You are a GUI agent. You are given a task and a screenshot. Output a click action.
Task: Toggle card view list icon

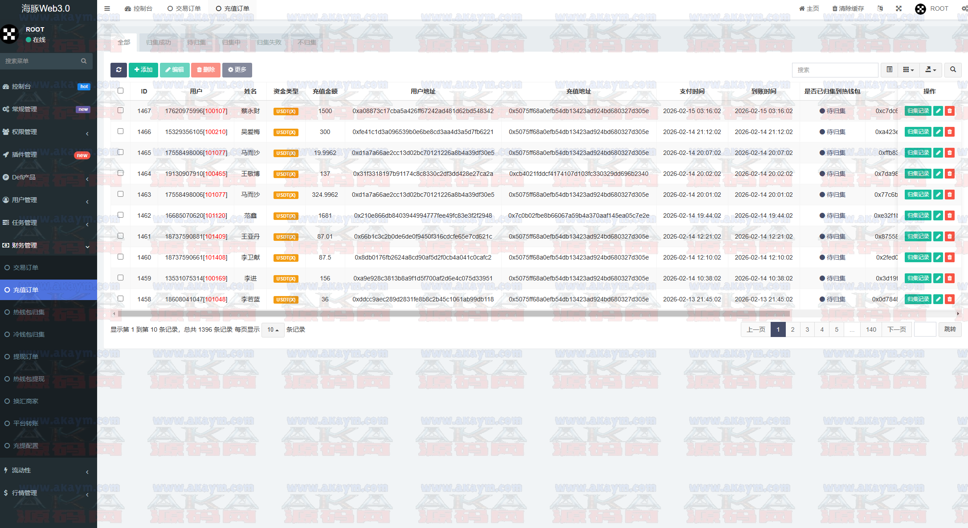point(890,70)
